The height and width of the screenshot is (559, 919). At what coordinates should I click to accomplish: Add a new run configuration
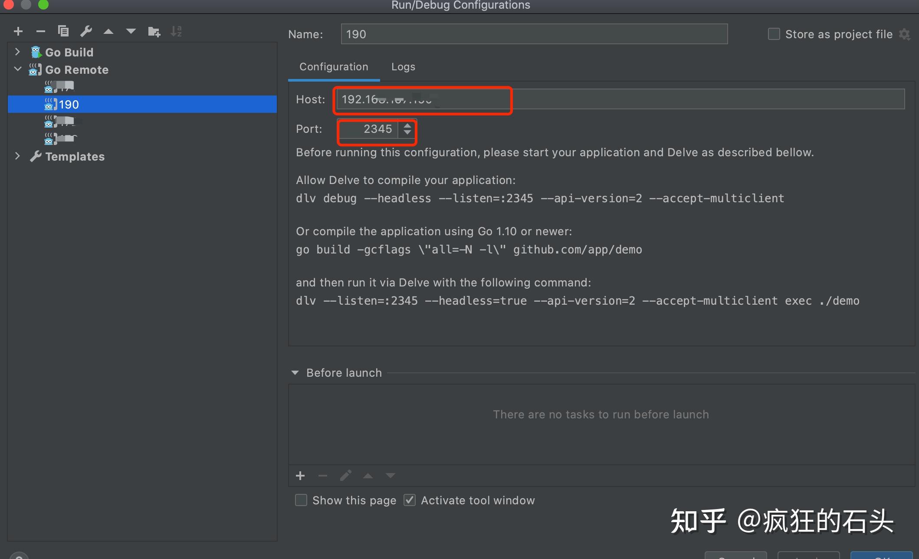pos(18,31)
